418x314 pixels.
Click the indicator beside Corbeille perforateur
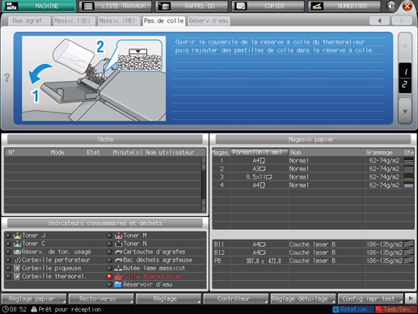pos(9,261)
